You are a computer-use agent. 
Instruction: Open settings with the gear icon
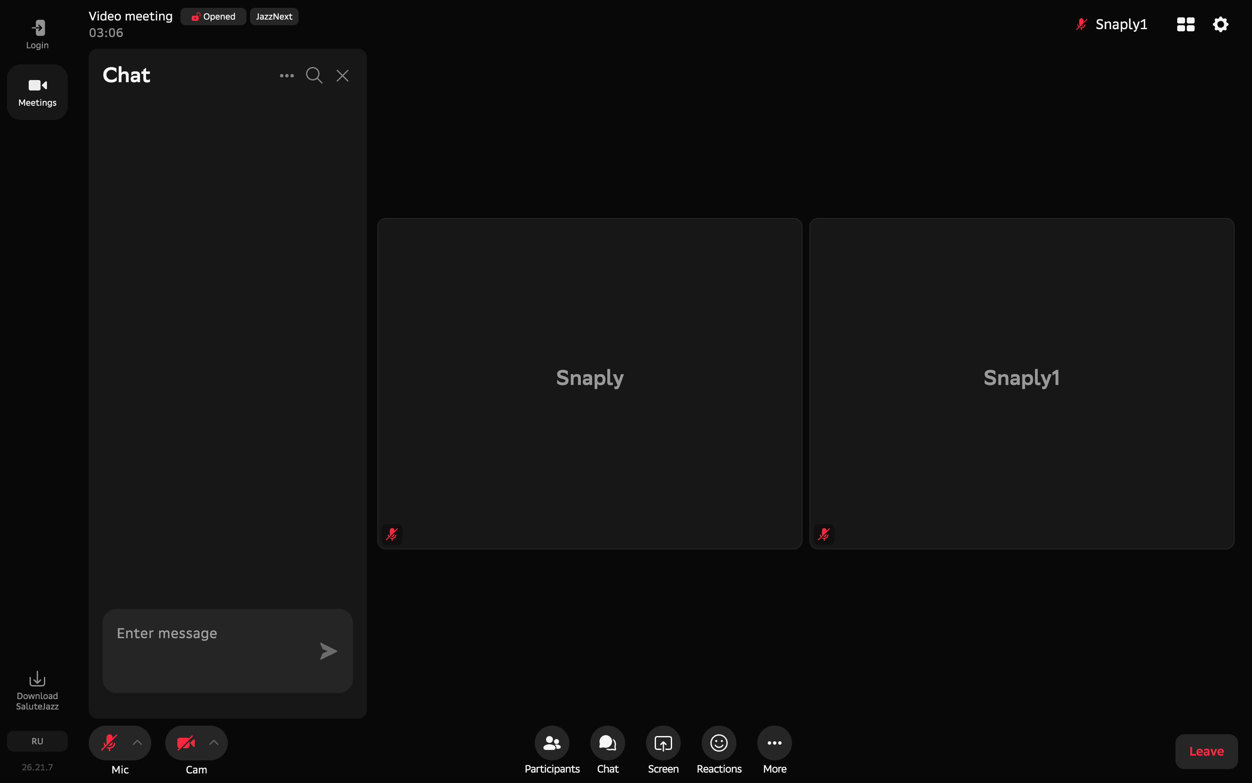[x=1220, y=24]
